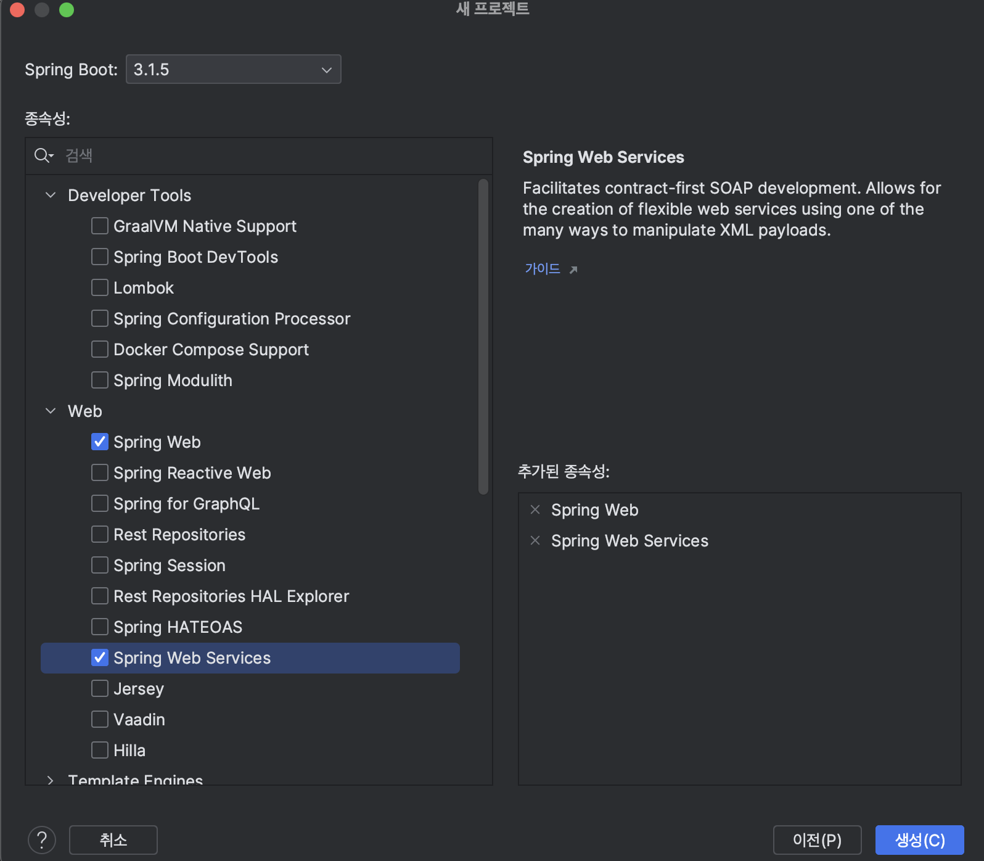Enable Spring Modulith checkbox
The height and width of the screenshot is (861, 984).
coord(99,380)
